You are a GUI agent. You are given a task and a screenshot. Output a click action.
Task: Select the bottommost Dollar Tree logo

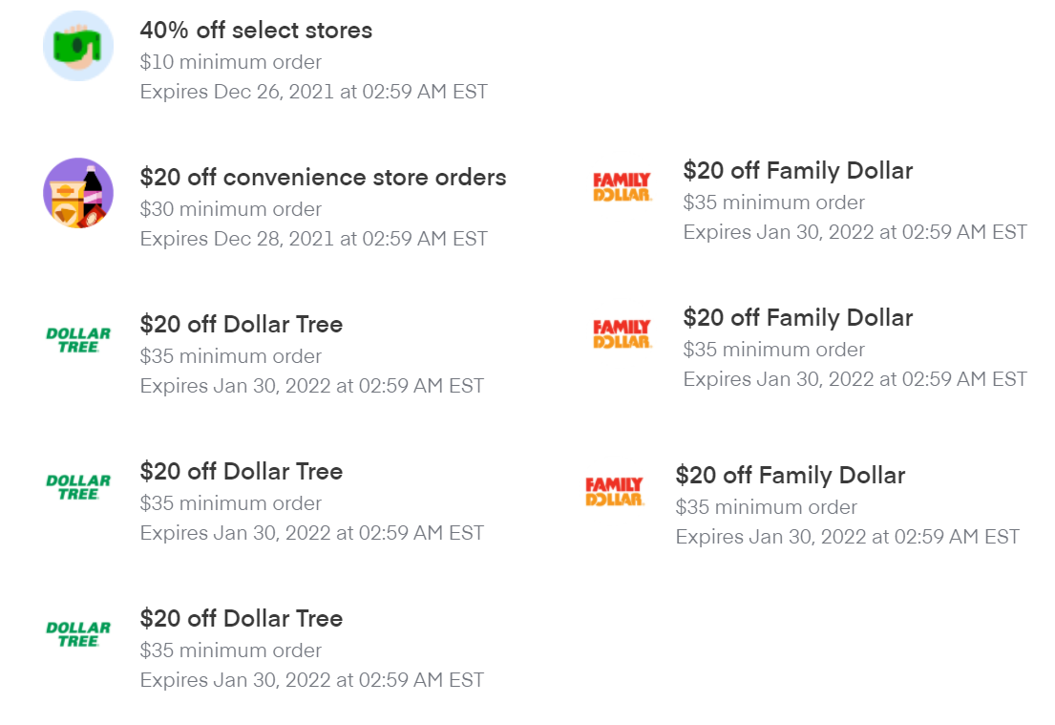pos(78,634)
